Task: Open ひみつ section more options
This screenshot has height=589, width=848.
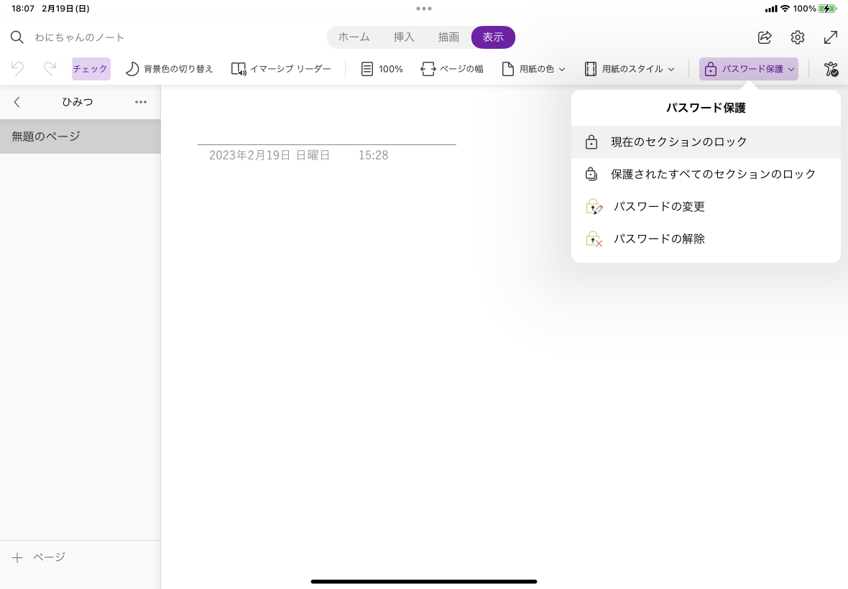Action: point(141,102)
